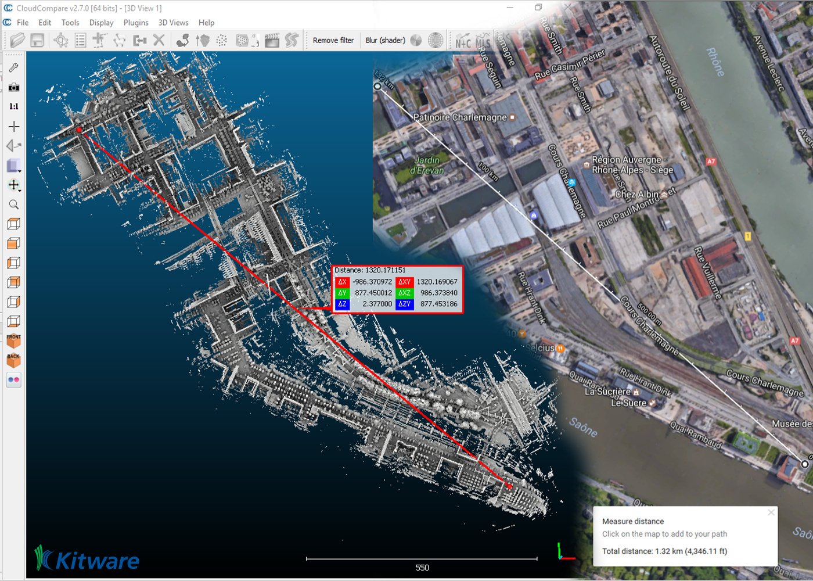813x581 pixels.
Task: Open the Edit menu
Action: click(x=45, y=23)
